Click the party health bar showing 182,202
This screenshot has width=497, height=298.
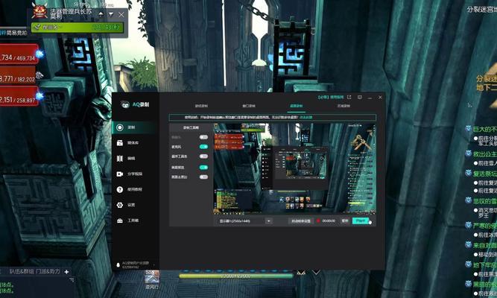coord(18,75)
